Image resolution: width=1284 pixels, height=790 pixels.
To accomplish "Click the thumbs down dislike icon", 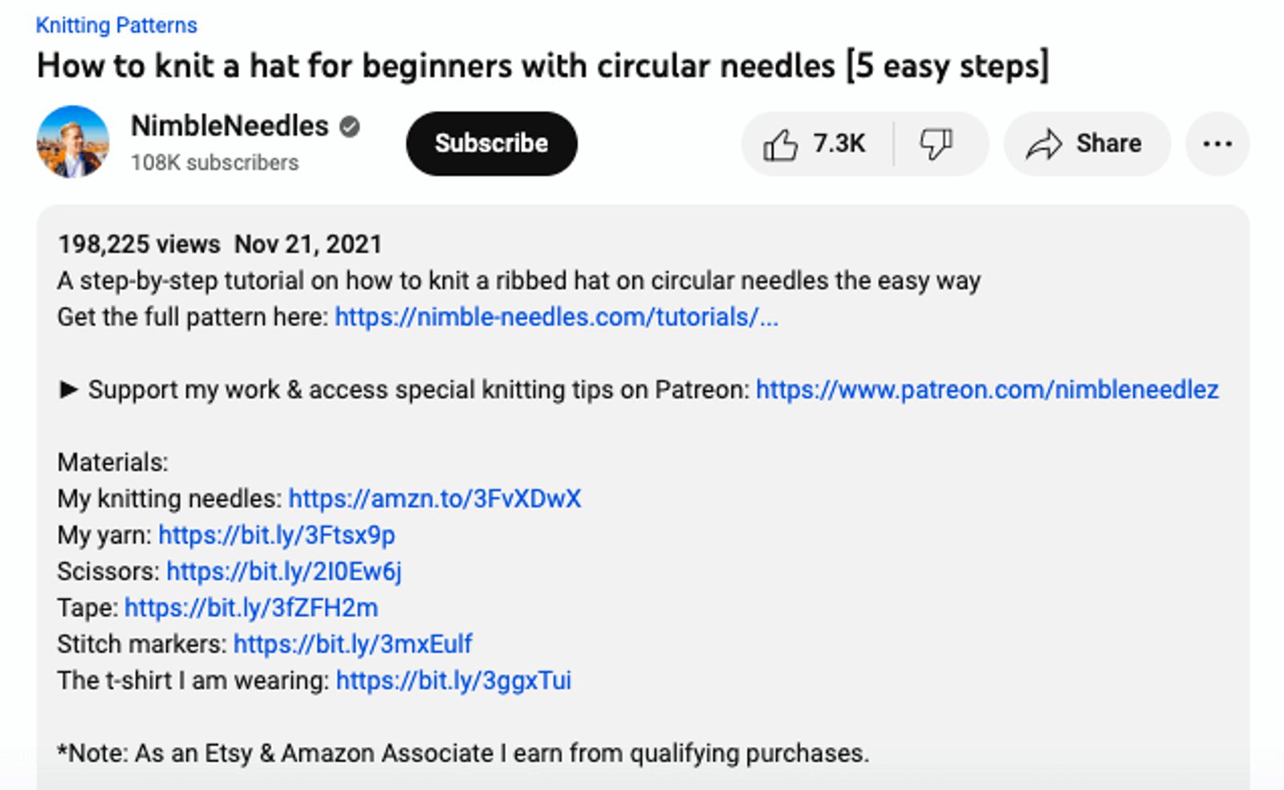I will click(936, 145).
